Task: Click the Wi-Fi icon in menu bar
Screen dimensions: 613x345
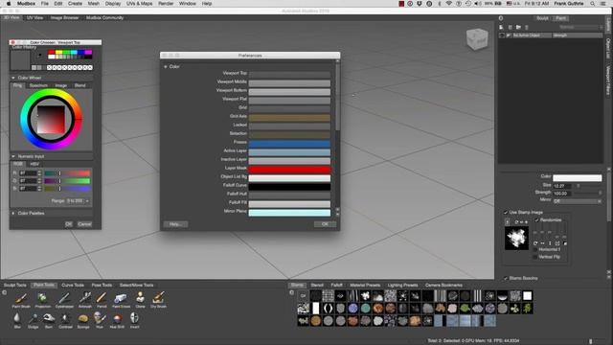Action: click(x=449, y=4)
